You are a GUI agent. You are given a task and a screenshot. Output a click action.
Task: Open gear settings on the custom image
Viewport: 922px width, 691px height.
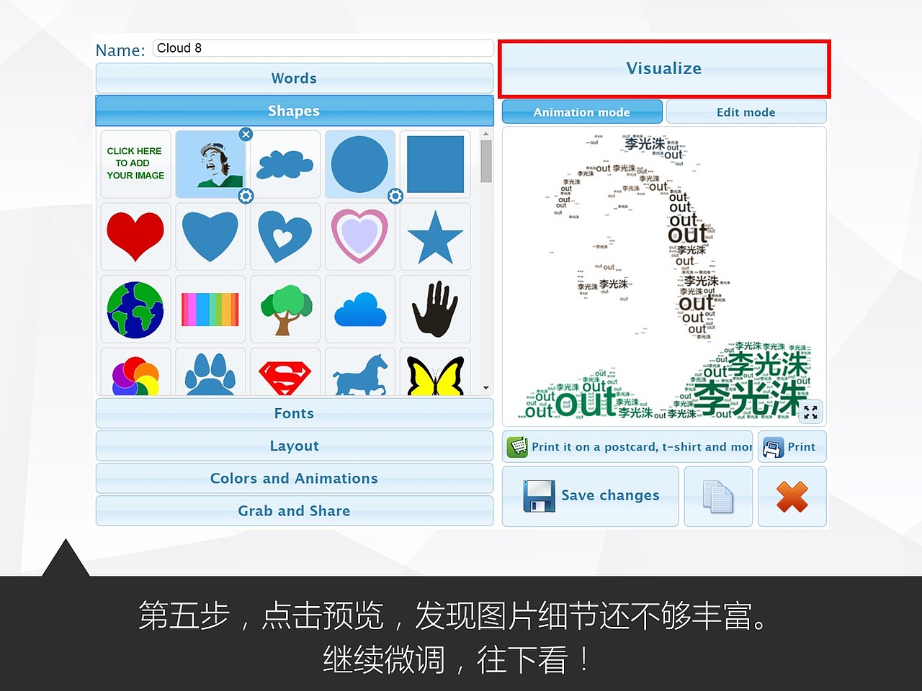tap(245, 196)
